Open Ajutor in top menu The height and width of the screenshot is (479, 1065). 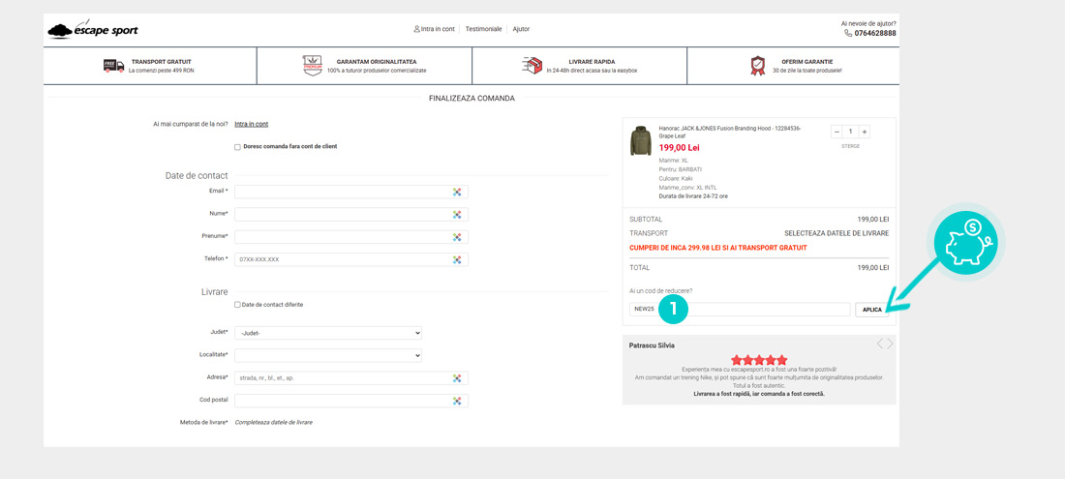(x=521, y=29)
